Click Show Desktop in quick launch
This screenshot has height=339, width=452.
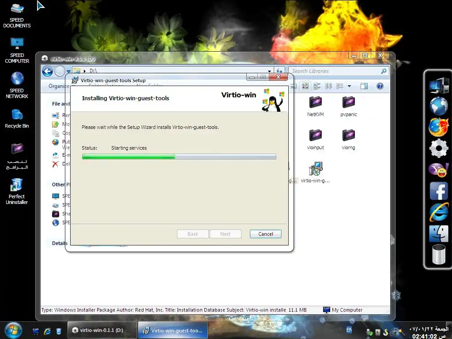click(x=35, y=331)
